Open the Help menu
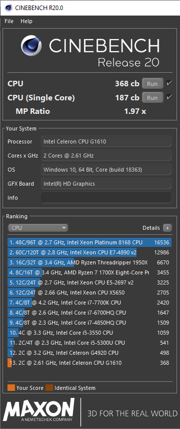The width and height of the screenshot is (180, 429). coord(26,21)
